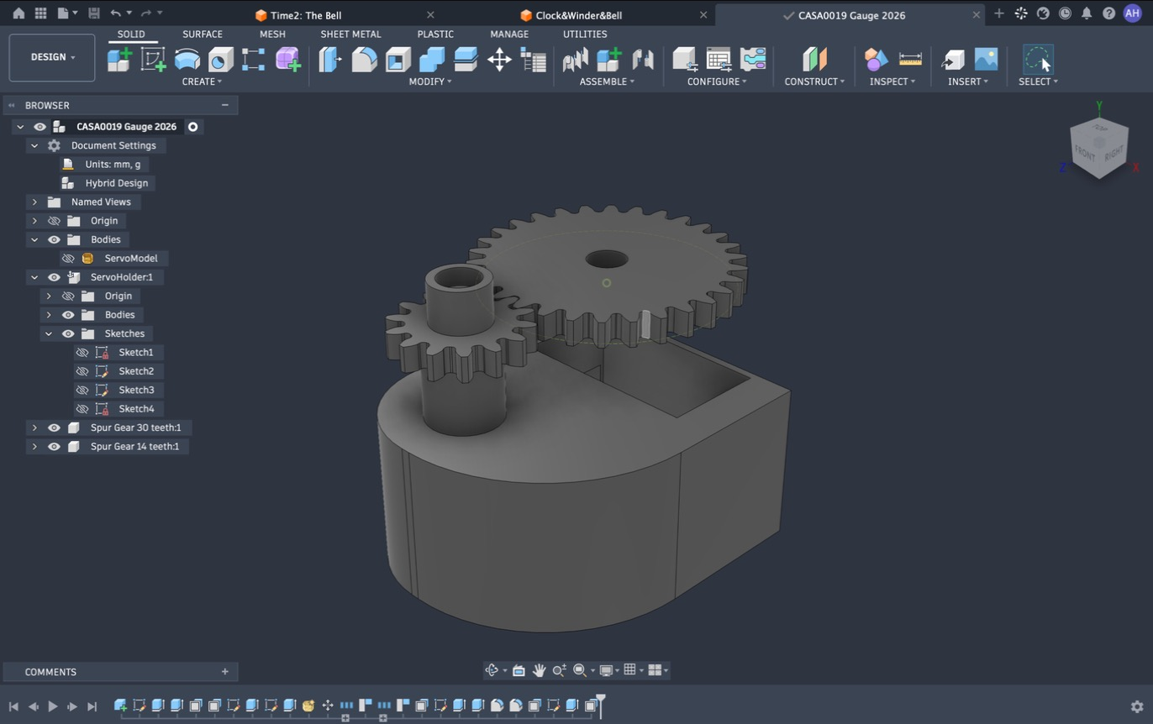
Task: Add a new comment with plus button
Action: pyautogui.click(x=225, y=672)
